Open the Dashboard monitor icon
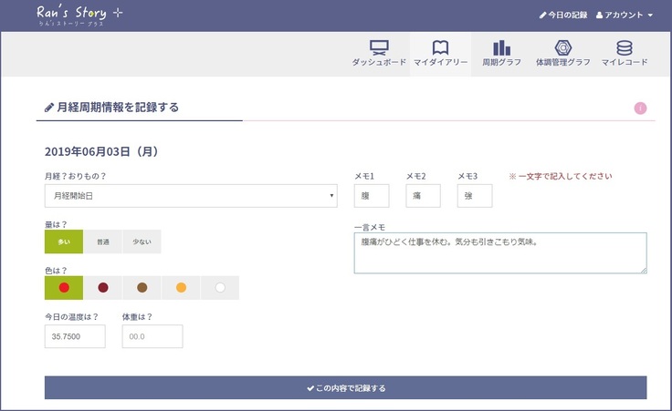Image resolution: width=672 pixels, height=411 pixels. tap(379, 48)
